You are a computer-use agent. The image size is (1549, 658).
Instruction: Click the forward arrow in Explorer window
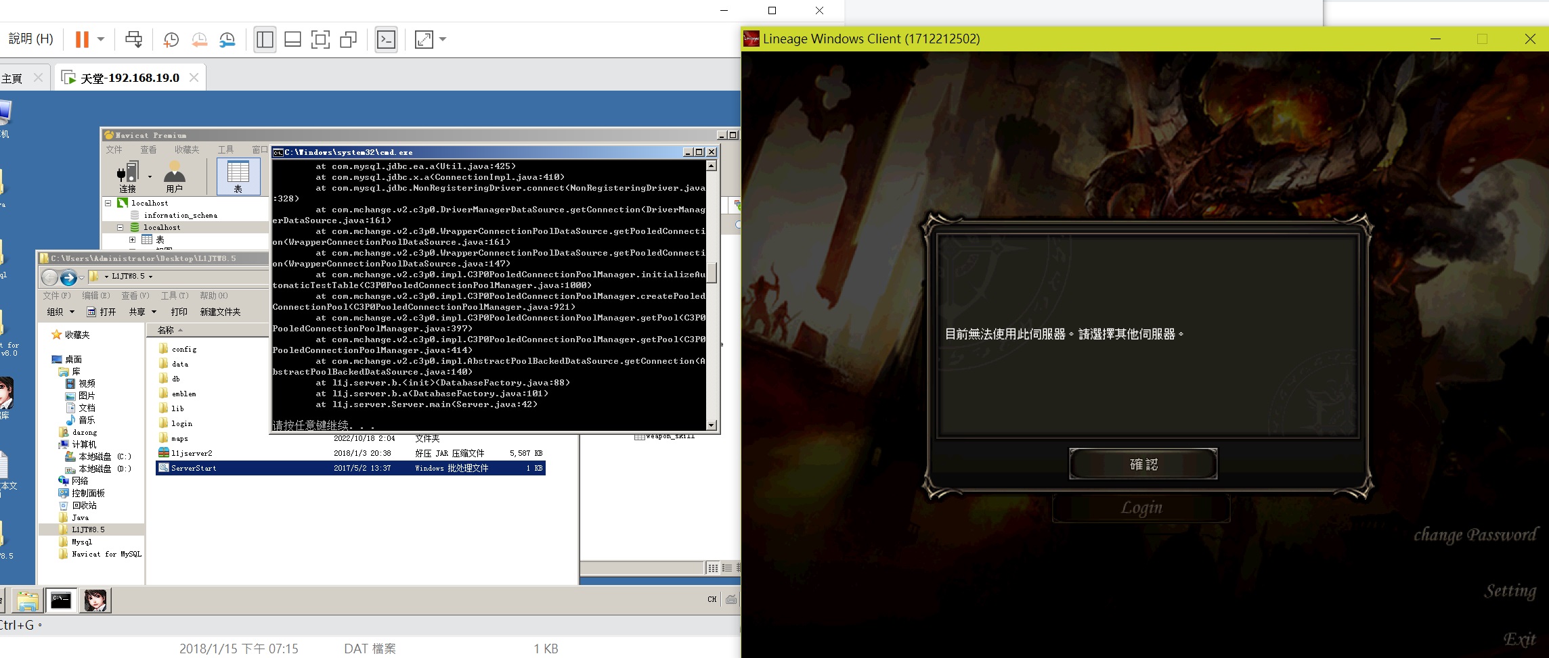68,277
